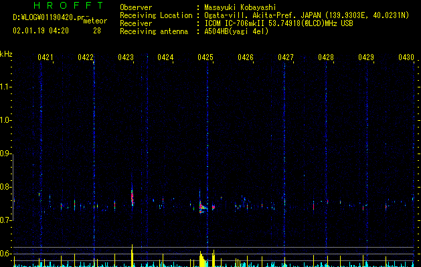Select the A504HB(yagi 4el) antenna text
The width and height of the screenshot is (421, 267).
(x=236, y=31)
